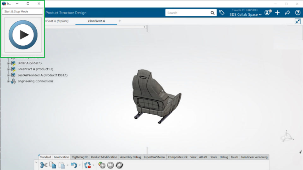Switch to the AR-VR tab
Viewport: 303px width, 170px height.
(203, 157)
